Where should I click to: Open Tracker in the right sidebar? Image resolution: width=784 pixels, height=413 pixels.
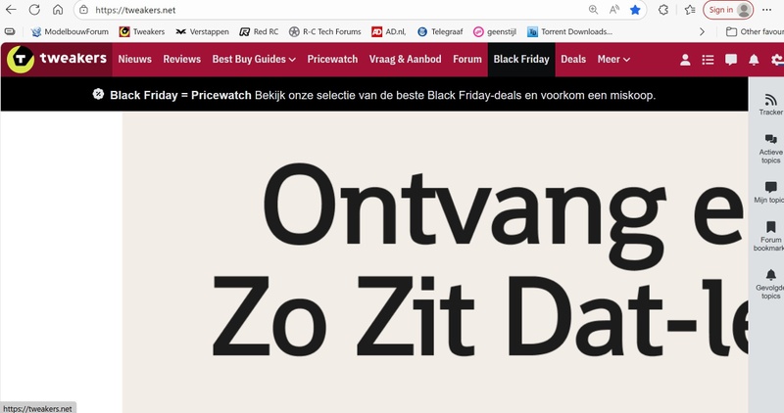coord(770,105)
